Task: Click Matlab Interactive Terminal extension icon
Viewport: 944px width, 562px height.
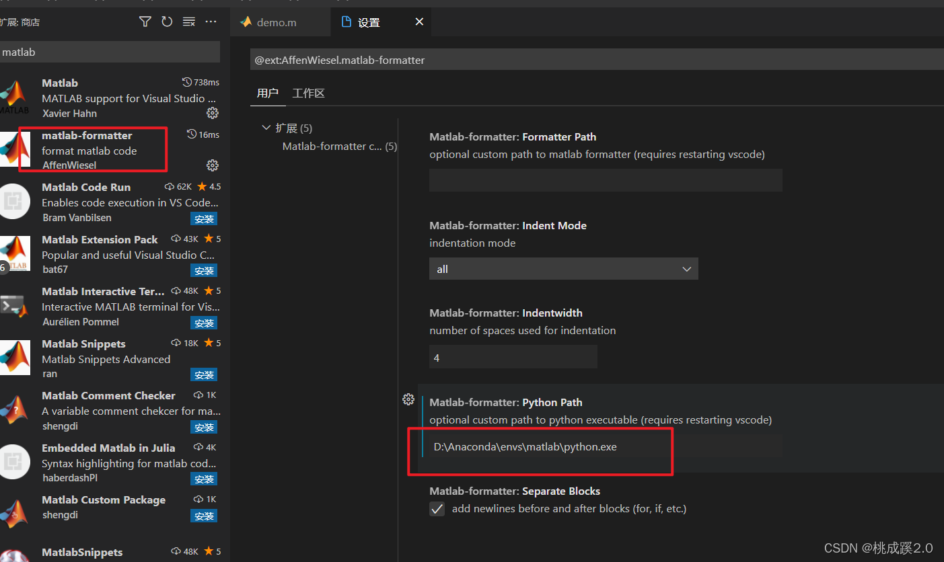Action: pyautogui.click(x=13, y=305)
